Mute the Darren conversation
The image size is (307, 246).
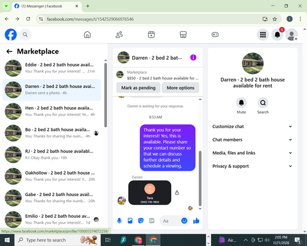click(x=241, y=103)
